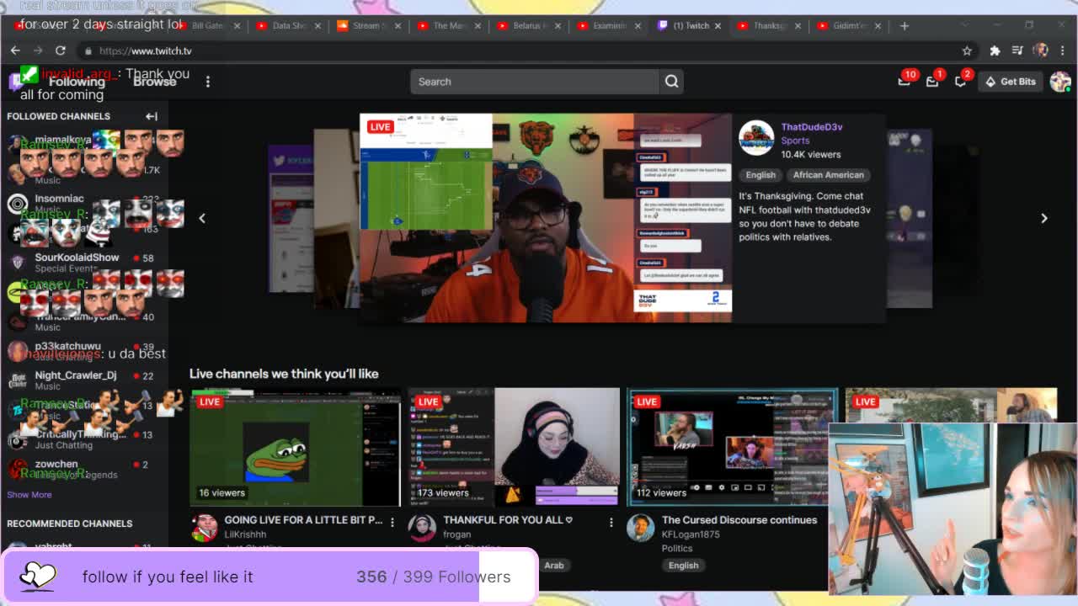The width and height of the screenshot is (1078, 606).
Task: Open the Pepe frog stream thumbnail
Action: coord(295,447)
